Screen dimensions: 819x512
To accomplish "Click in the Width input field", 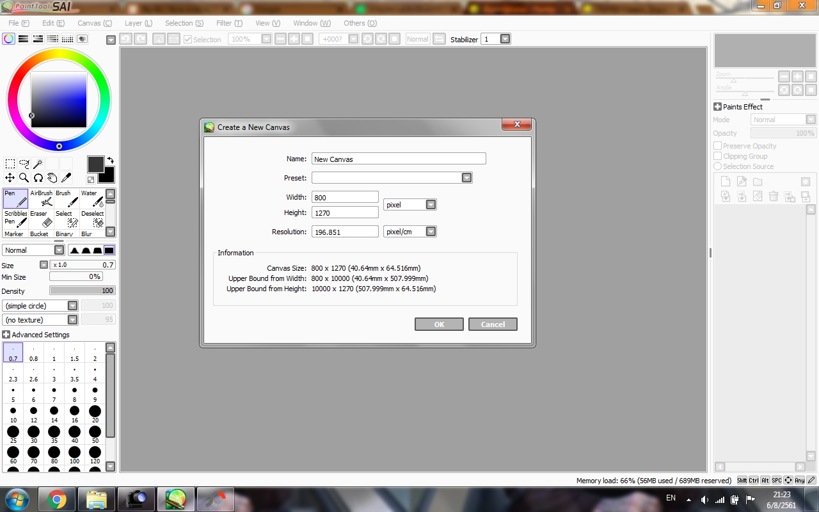I will coord(345,197).
